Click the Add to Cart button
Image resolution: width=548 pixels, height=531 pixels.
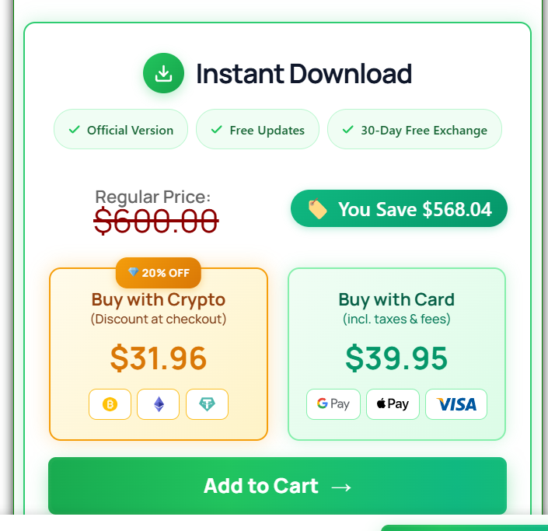(x=277, y=486)
